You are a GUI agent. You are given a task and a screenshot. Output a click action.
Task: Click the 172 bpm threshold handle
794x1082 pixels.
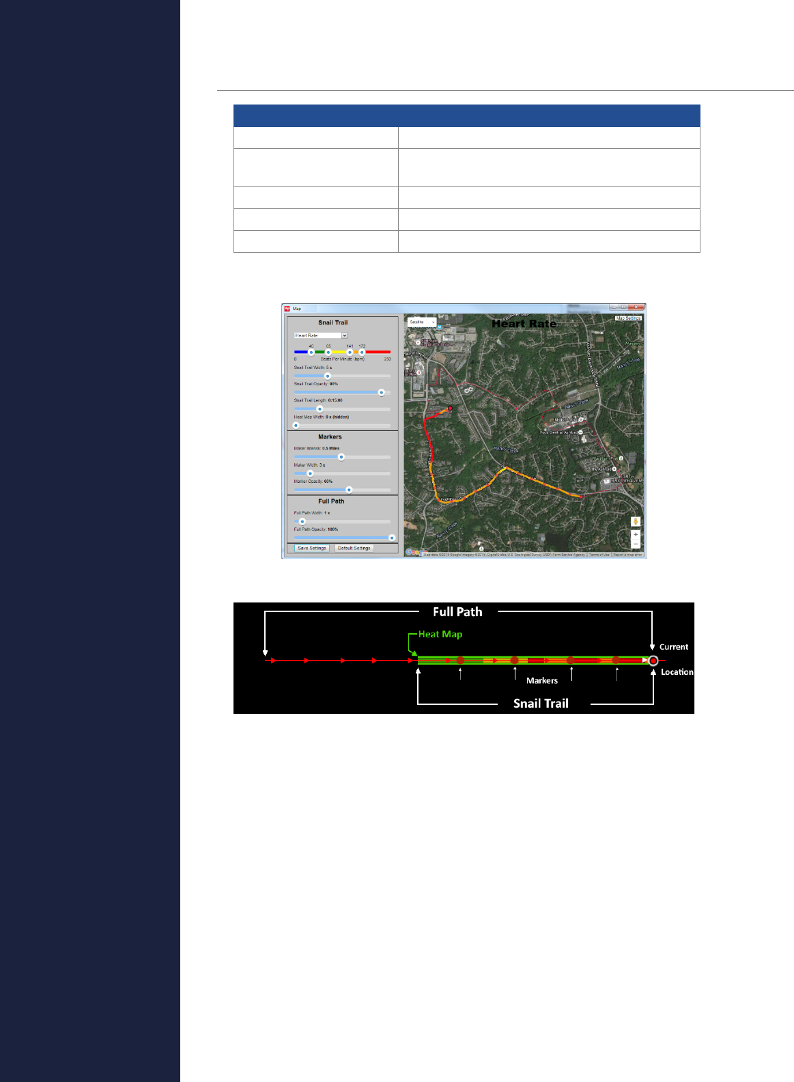tap(362, 352)
